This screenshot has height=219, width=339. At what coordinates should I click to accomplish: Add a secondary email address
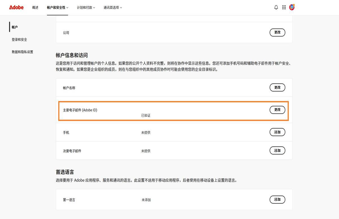coord(277,150)
